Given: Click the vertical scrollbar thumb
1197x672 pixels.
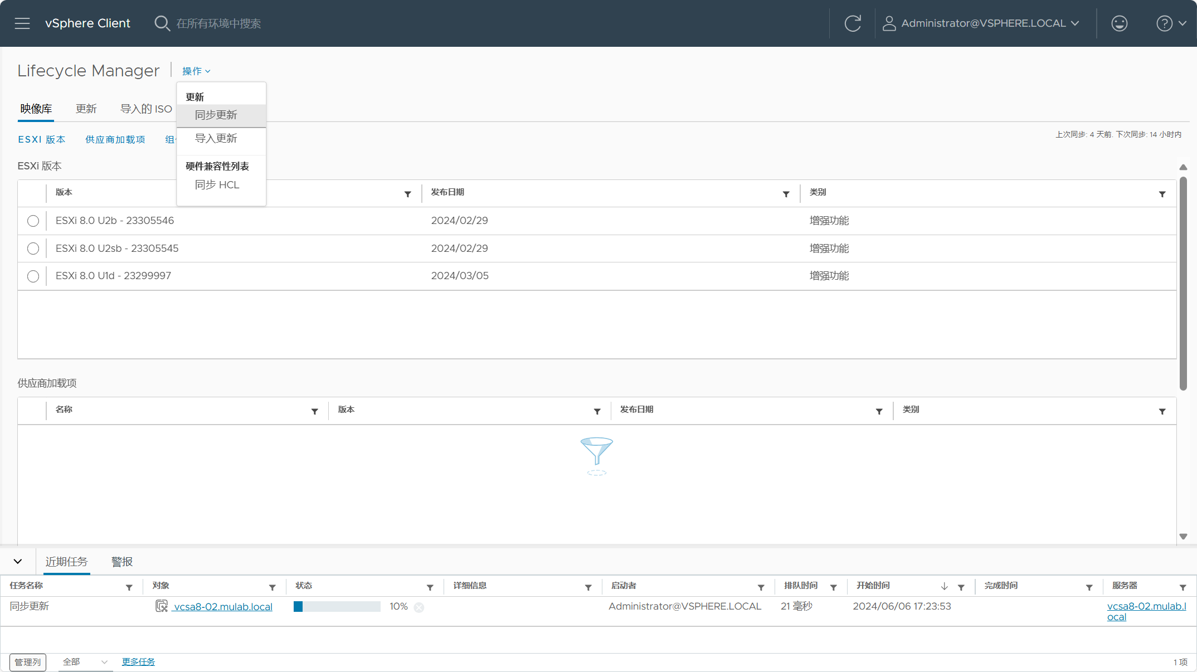Looking at the screenshot, I should [x=1183, y=284].
